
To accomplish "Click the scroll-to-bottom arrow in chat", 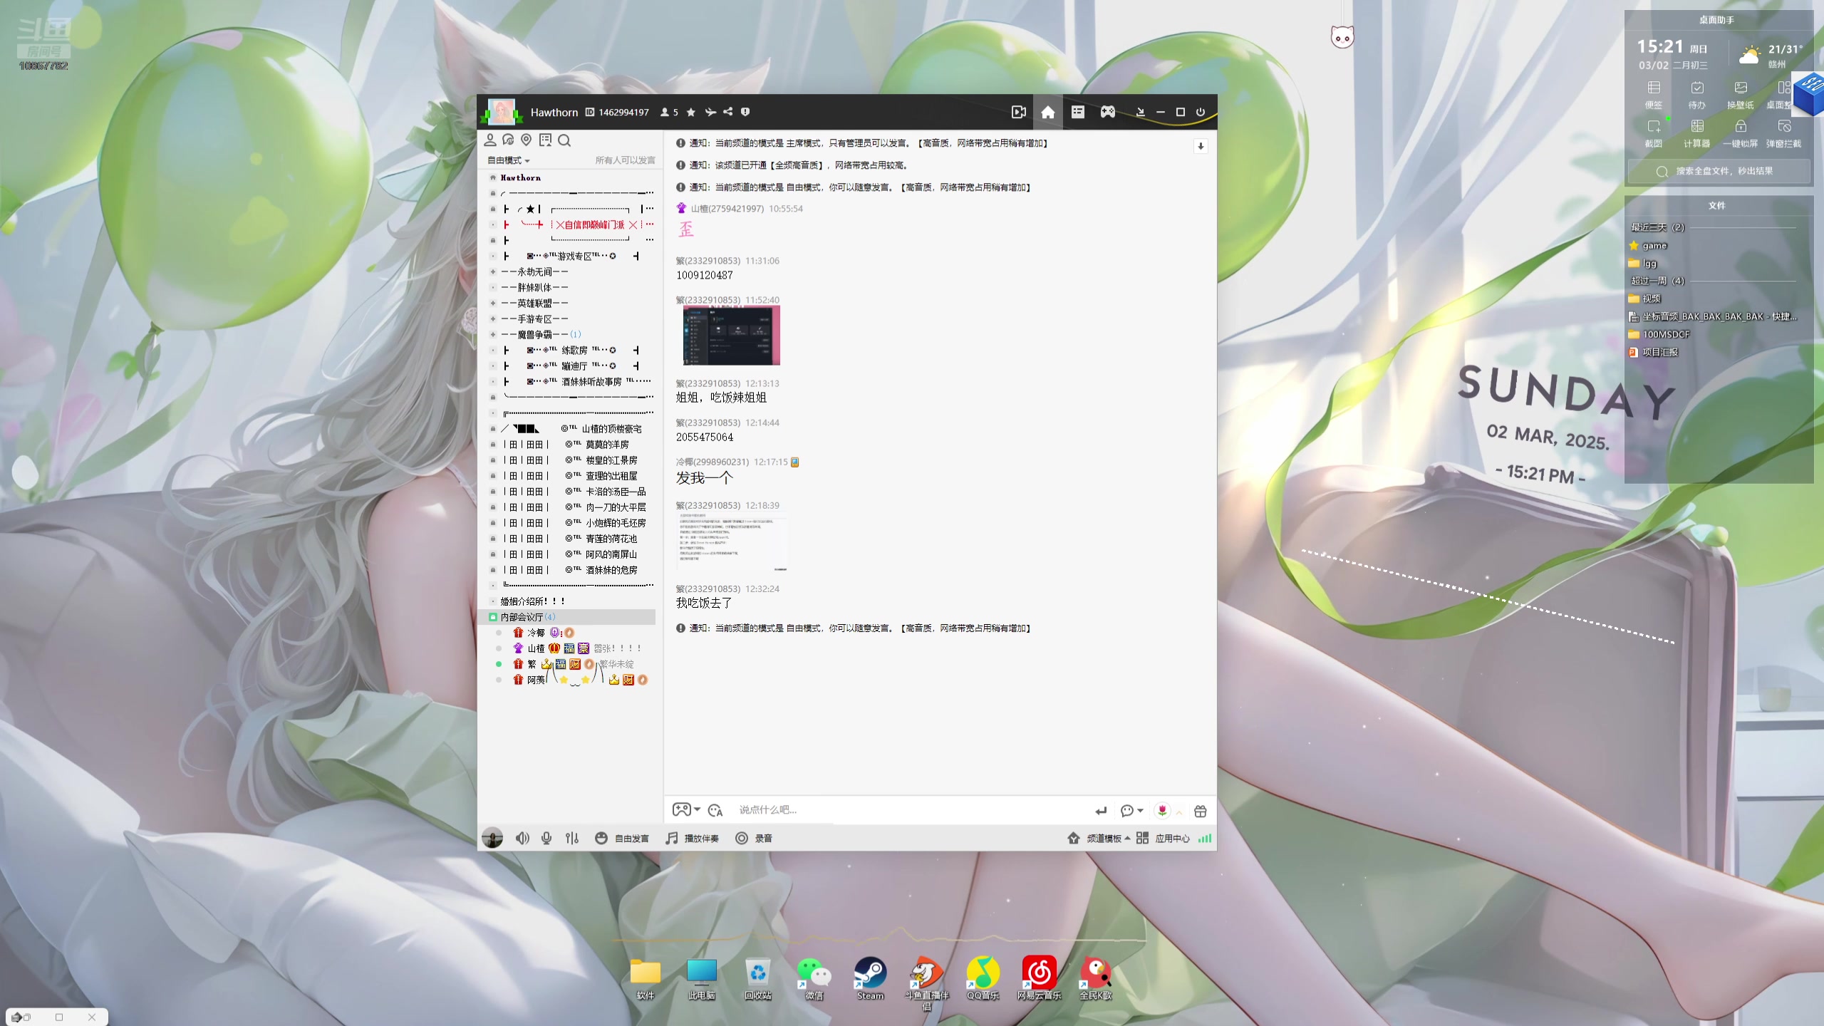I will click(1201, 146).
